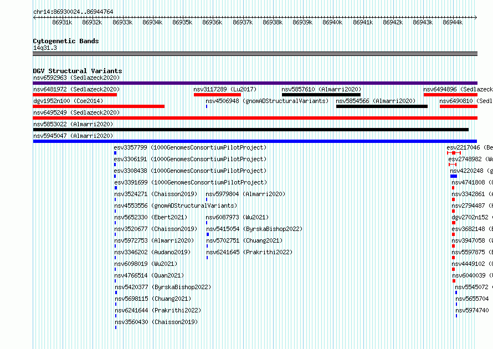Viewport: 493px width, 349px height.
Task: Open variant nsv5415054 (ByrskaBishop2022)
Action: 254,229
